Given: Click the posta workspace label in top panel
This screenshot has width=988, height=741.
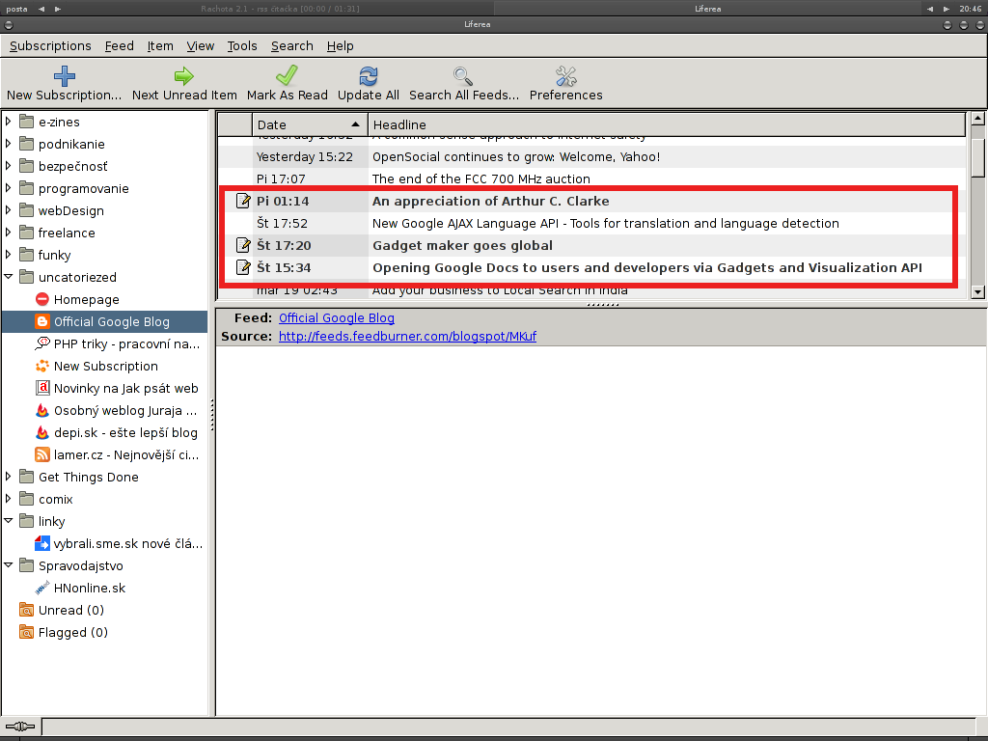Looking at the screenshot, I should coord(16,9).
